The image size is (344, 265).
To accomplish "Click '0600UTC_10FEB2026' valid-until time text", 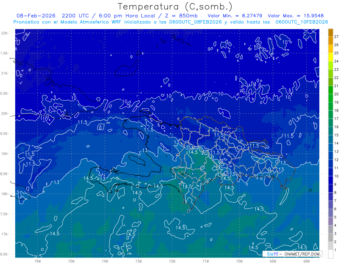I will coord(302,22).
